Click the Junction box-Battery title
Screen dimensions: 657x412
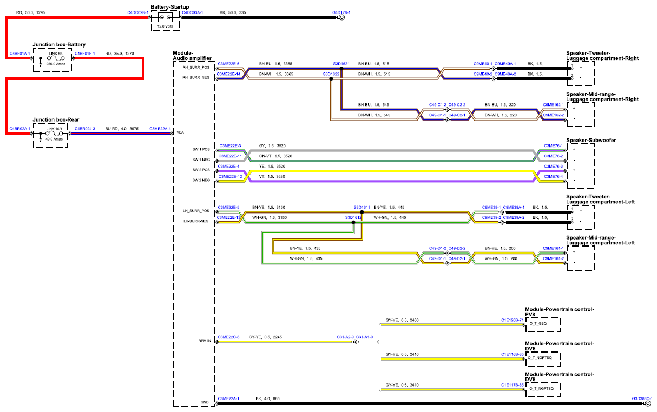pos(59,44)
